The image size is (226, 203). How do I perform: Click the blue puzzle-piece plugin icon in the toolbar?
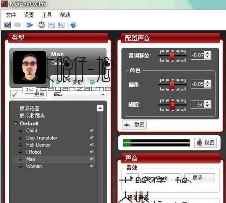pos(29,25)
